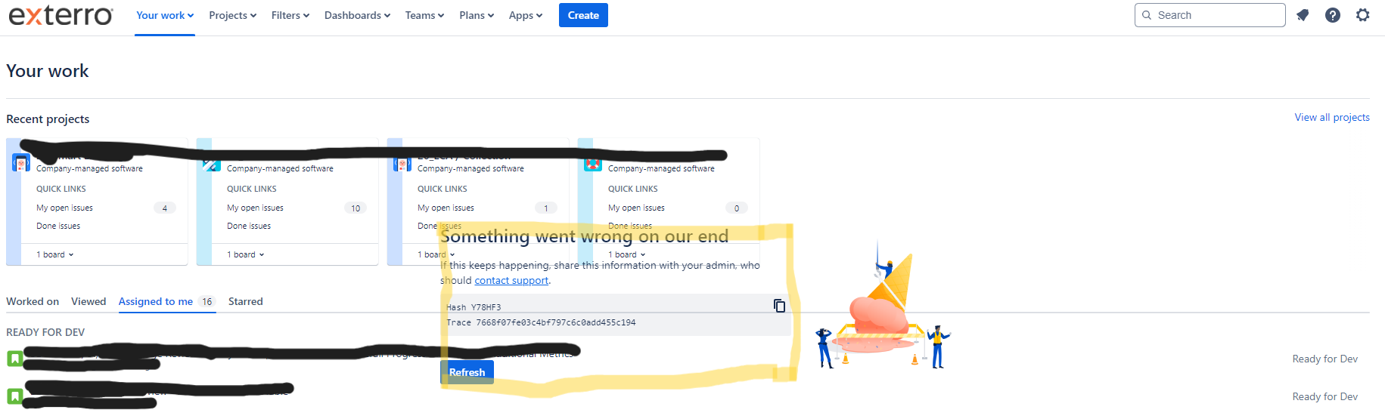Click the Something went wrong on our end heading
This screenshot has width=1385, height=419.
(x=584, y=236)
